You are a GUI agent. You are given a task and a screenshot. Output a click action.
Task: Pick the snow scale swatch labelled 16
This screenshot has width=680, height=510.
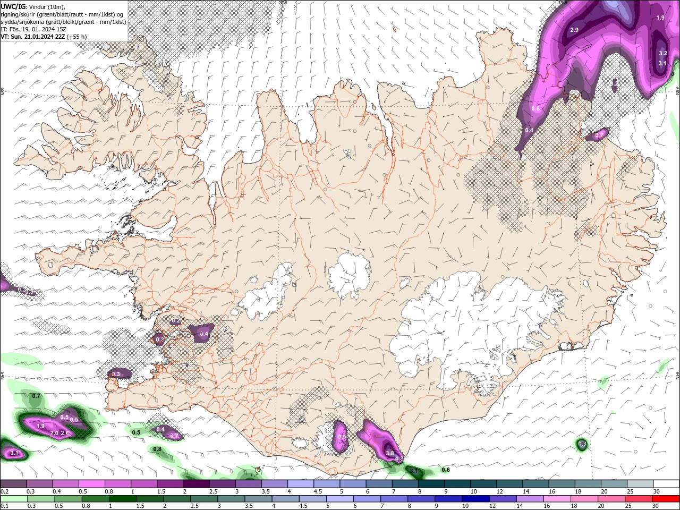pos(562,483)
